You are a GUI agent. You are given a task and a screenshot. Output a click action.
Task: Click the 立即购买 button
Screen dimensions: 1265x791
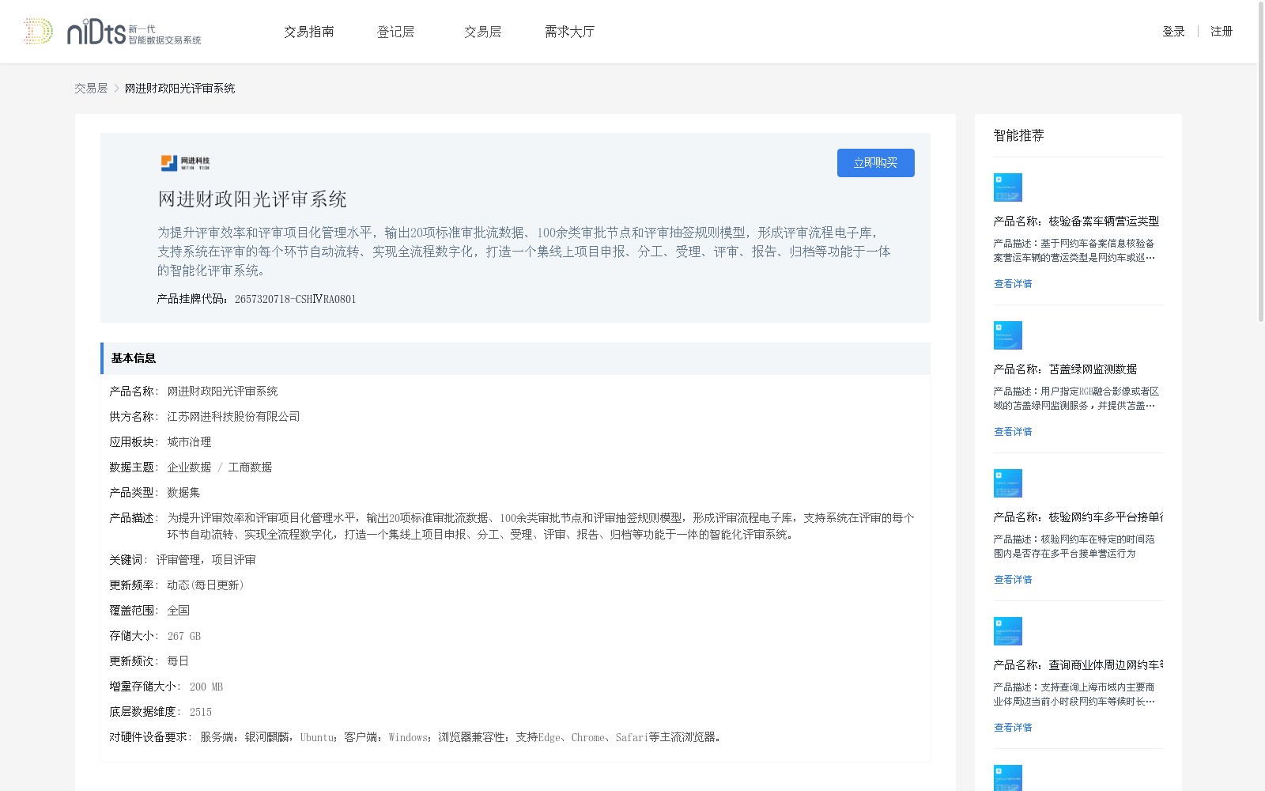click(x=876, y=163)
